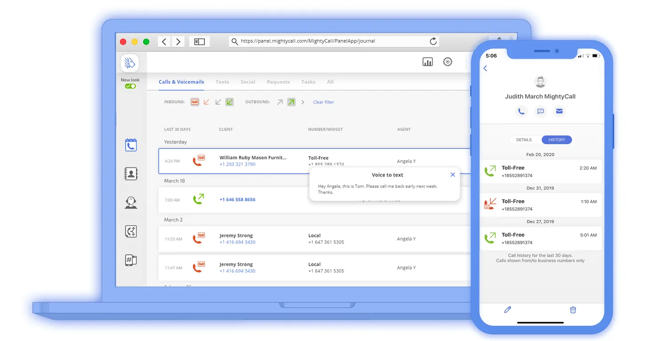Open the statistics bar chart icon
Screen dimensions: 652x341
[428, 62]
